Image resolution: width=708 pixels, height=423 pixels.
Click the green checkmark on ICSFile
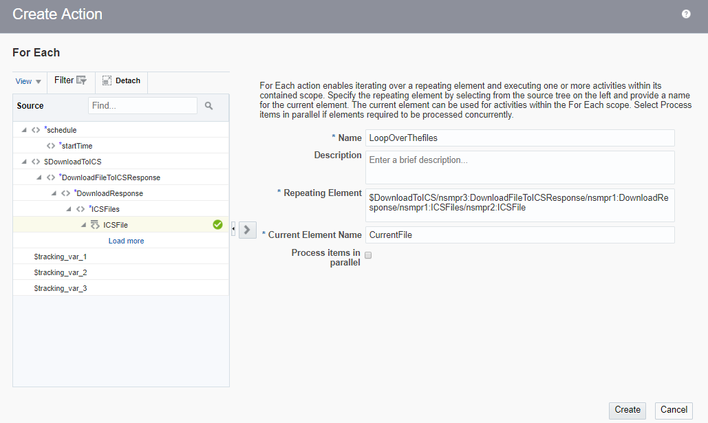[217, 225]
